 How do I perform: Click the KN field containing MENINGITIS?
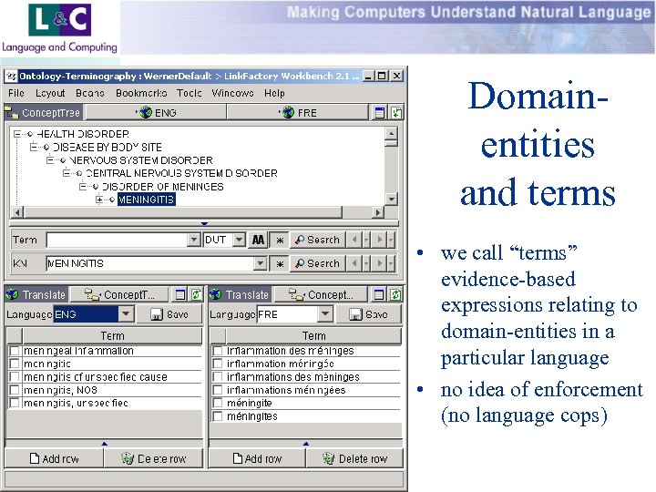click(150, 263)
